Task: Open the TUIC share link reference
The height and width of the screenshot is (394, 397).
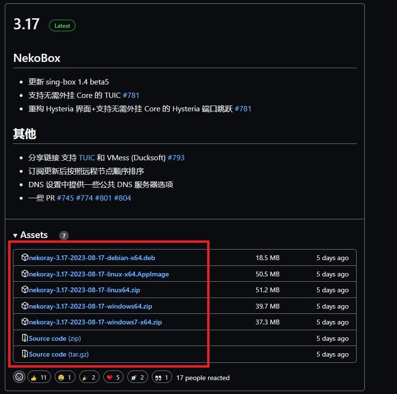Action: point(87,158)
